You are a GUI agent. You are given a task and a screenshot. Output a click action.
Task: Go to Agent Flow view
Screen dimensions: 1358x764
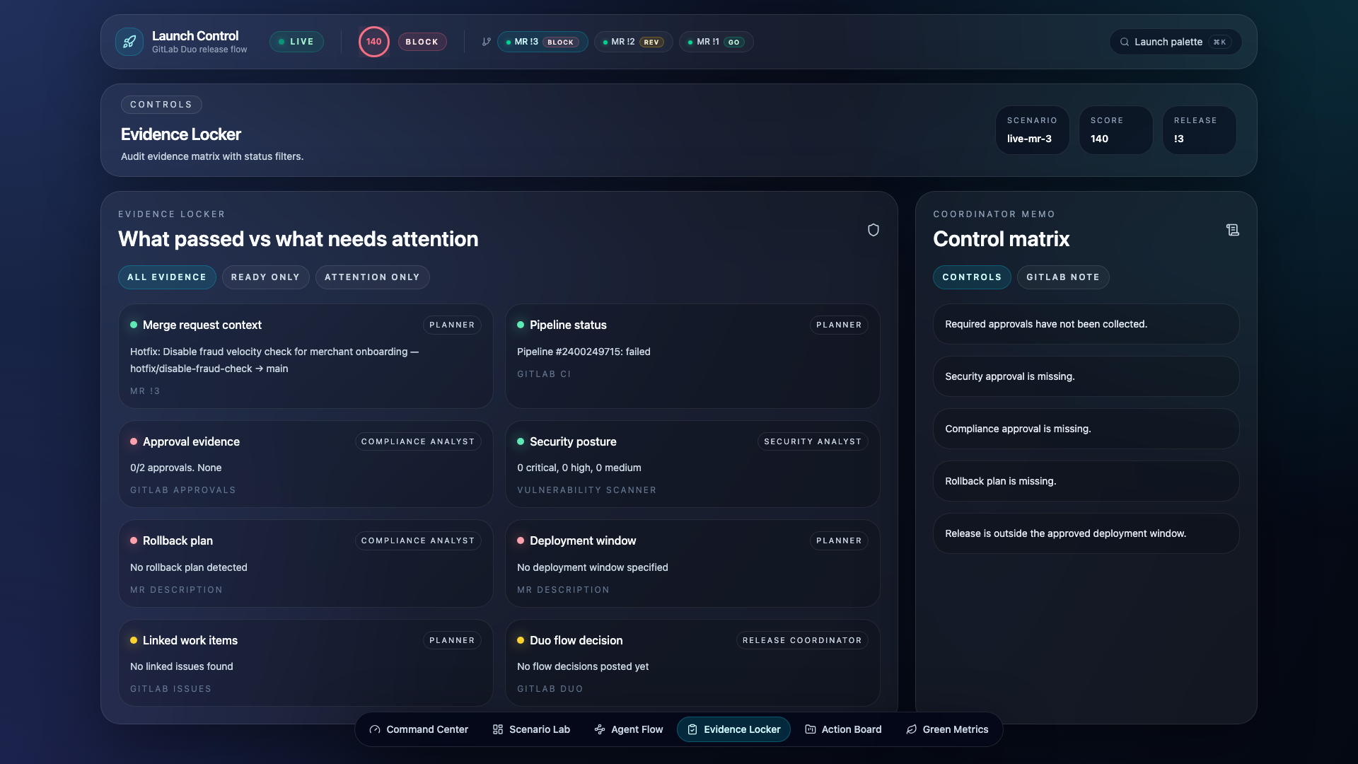(629, 729)
